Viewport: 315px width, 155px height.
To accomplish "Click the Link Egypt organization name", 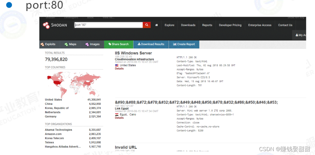I will [x=122, y=108].
